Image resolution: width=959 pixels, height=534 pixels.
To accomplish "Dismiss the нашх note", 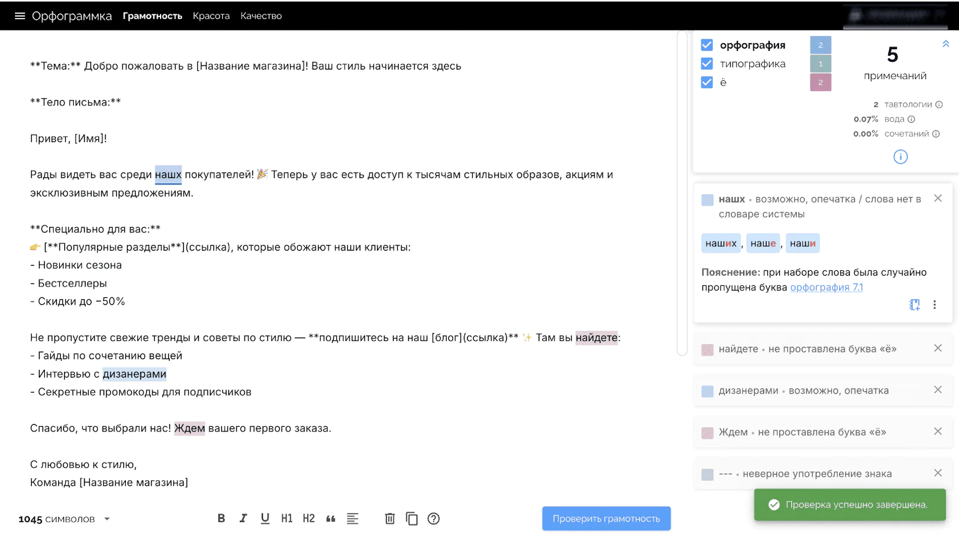I will point(938,198).
